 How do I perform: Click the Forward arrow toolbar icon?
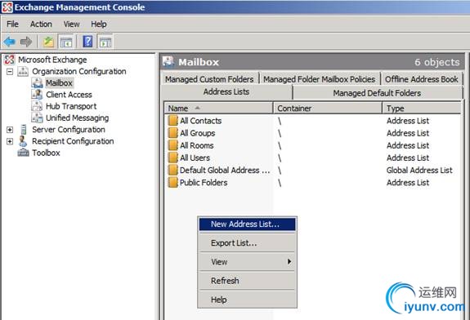tap(26, 42)
